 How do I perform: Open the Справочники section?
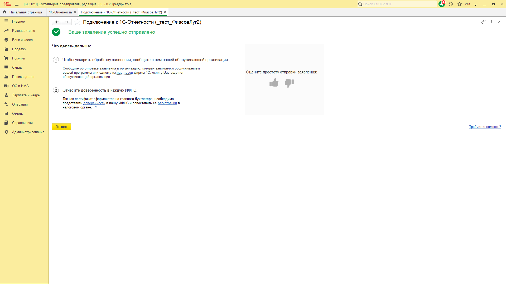pos(24,123)
